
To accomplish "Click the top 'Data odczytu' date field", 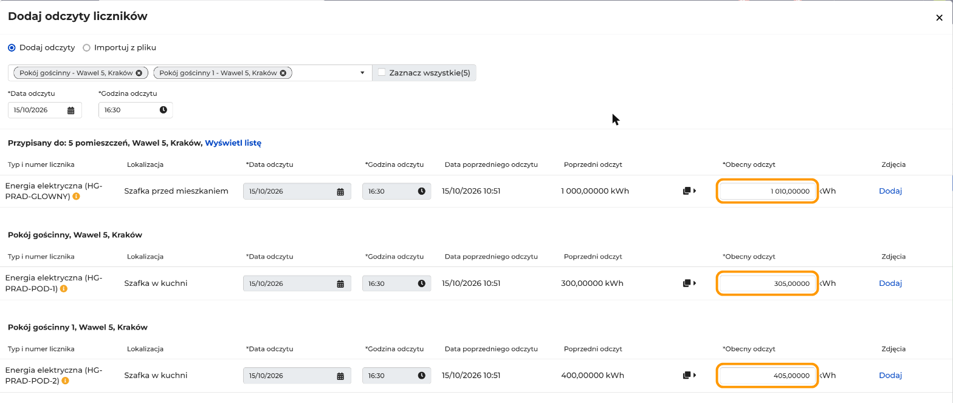I will (44, 110).
